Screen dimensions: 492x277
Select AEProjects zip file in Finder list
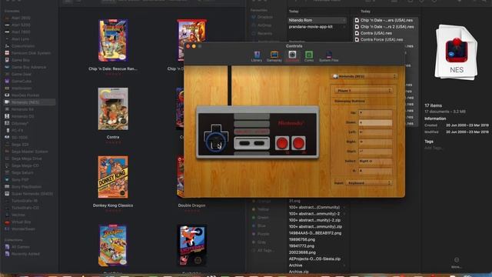tap(314, 259)
